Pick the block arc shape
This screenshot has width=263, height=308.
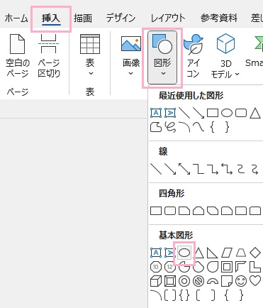pos(213,281)
